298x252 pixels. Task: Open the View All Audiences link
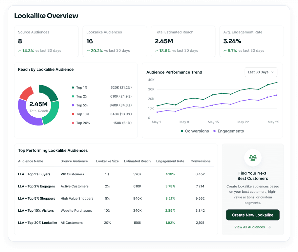(x=253, y=227)
